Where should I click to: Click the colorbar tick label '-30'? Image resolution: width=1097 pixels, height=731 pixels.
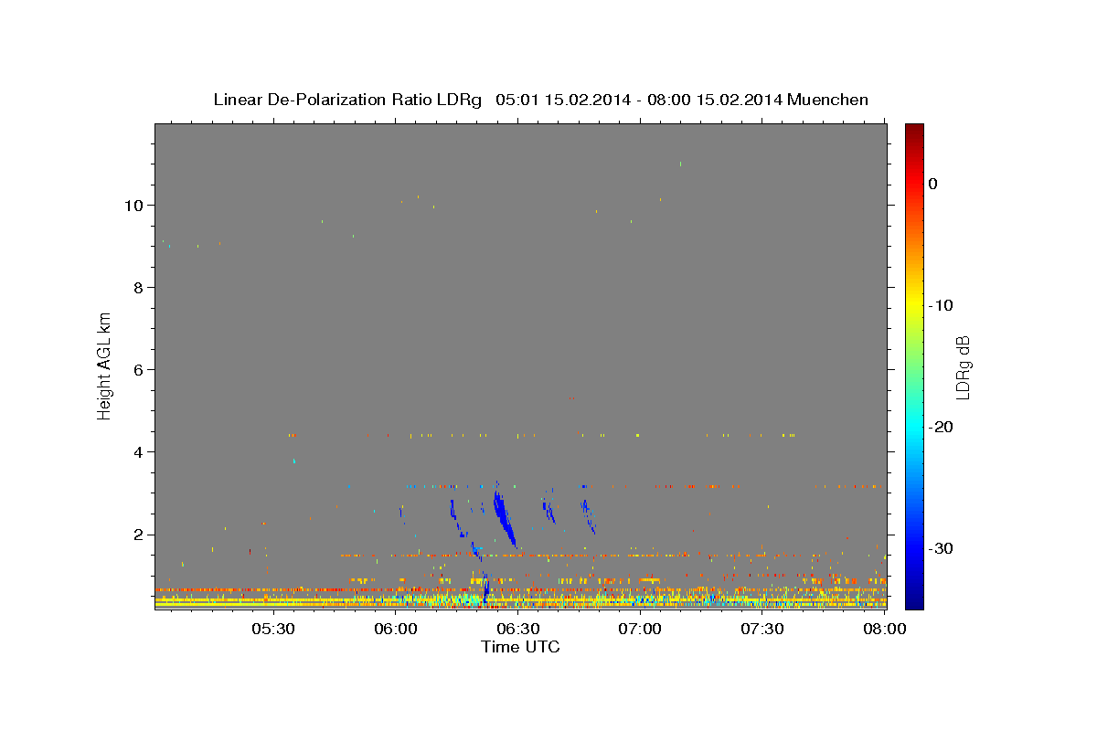(942, 548)
